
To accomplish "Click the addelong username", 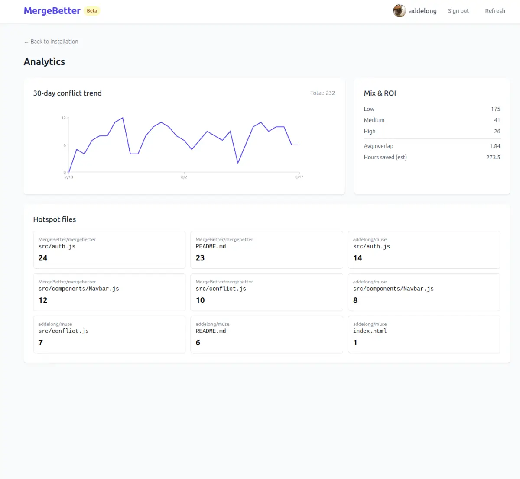I will pos(422,11).
